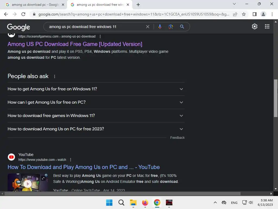Viewport: 278px width, 209px height.
Task: Open more options for oceanofgamesu result
Action: coord(100,36)
